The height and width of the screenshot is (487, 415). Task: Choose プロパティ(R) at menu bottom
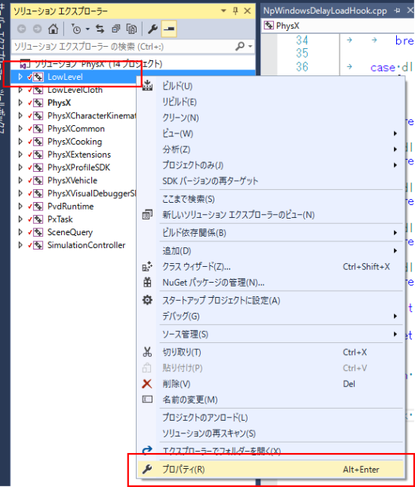(271, 470)
